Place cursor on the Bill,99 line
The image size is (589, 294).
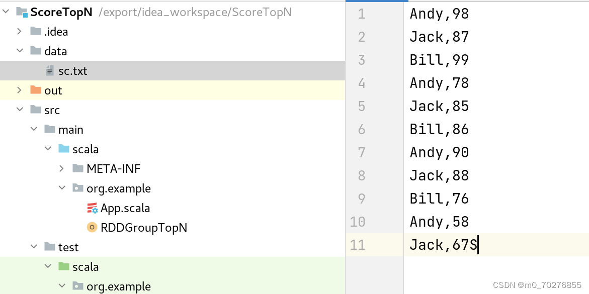(x=439, y=60)
